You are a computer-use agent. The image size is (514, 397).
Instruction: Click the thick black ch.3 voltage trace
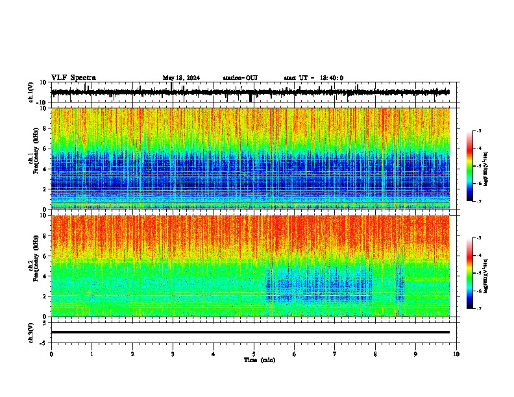250,332
